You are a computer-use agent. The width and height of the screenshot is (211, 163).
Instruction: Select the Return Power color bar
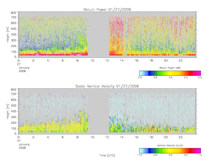click(170, 73)
